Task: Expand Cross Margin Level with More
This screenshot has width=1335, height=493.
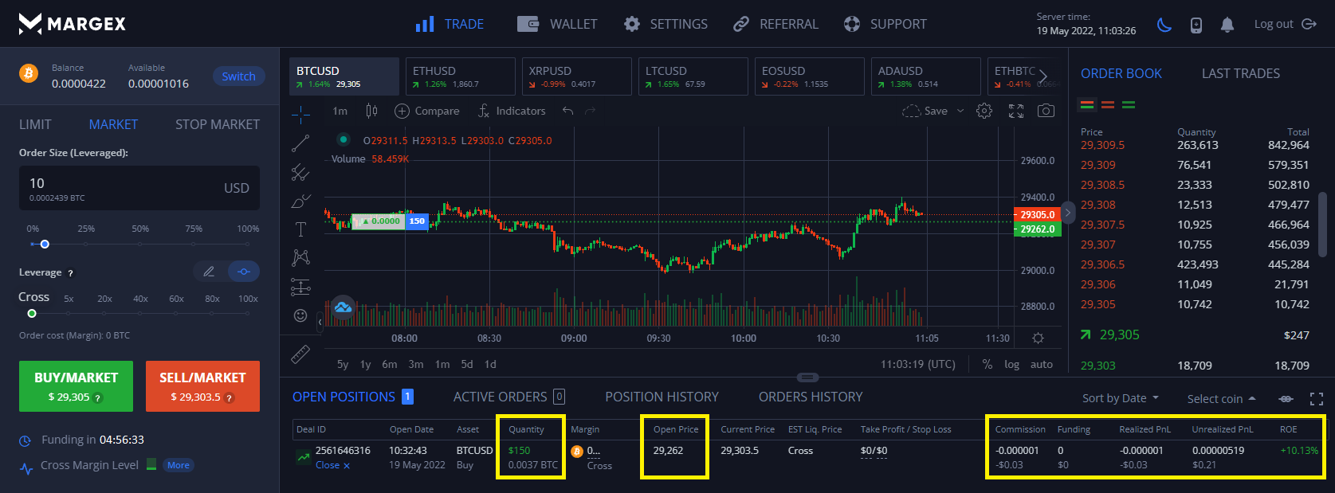Action: pyautogui.click(x=179, y=465)
